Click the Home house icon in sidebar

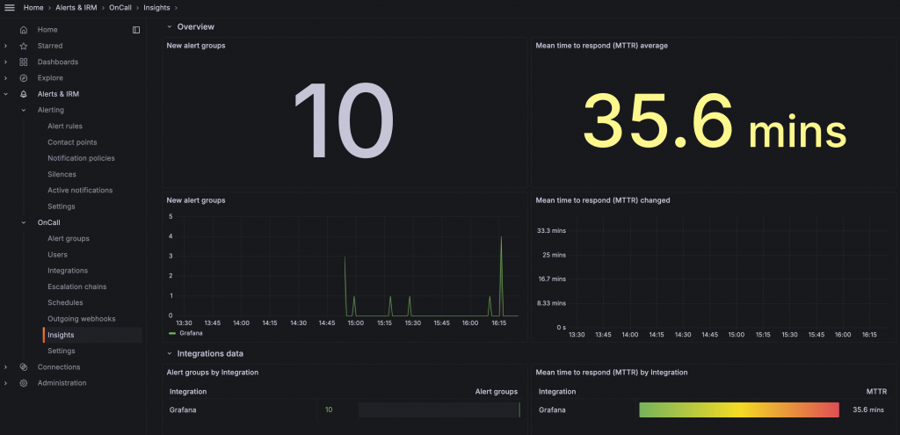click(x=24, y=30)
